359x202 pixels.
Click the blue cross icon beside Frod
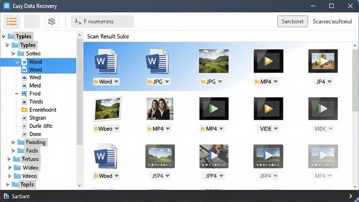click(x=24, y=93)
